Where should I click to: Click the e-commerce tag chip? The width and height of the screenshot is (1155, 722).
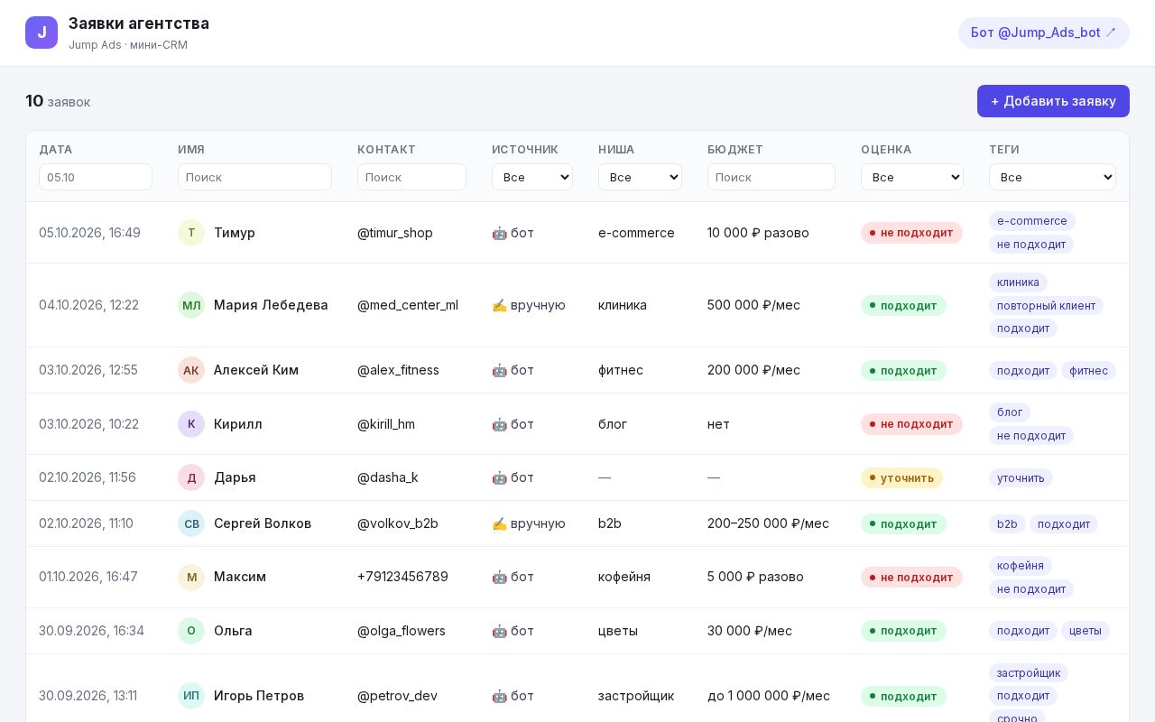point(1032,221)
